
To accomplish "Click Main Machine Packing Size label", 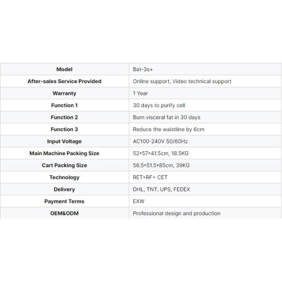I will tap(64, 153).
